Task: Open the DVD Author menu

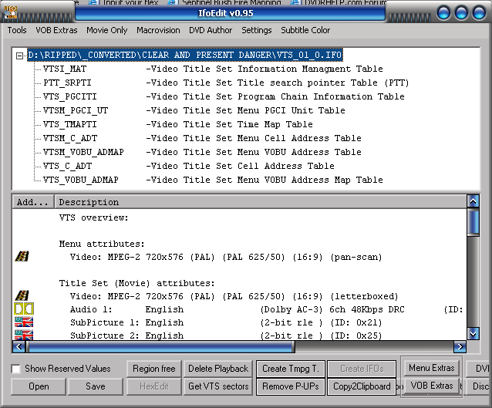Action: 211,30
